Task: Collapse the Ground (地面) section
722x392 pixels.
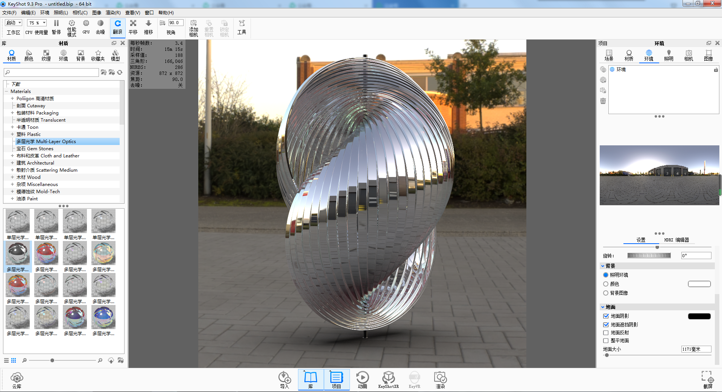Action: pos(603,307)
